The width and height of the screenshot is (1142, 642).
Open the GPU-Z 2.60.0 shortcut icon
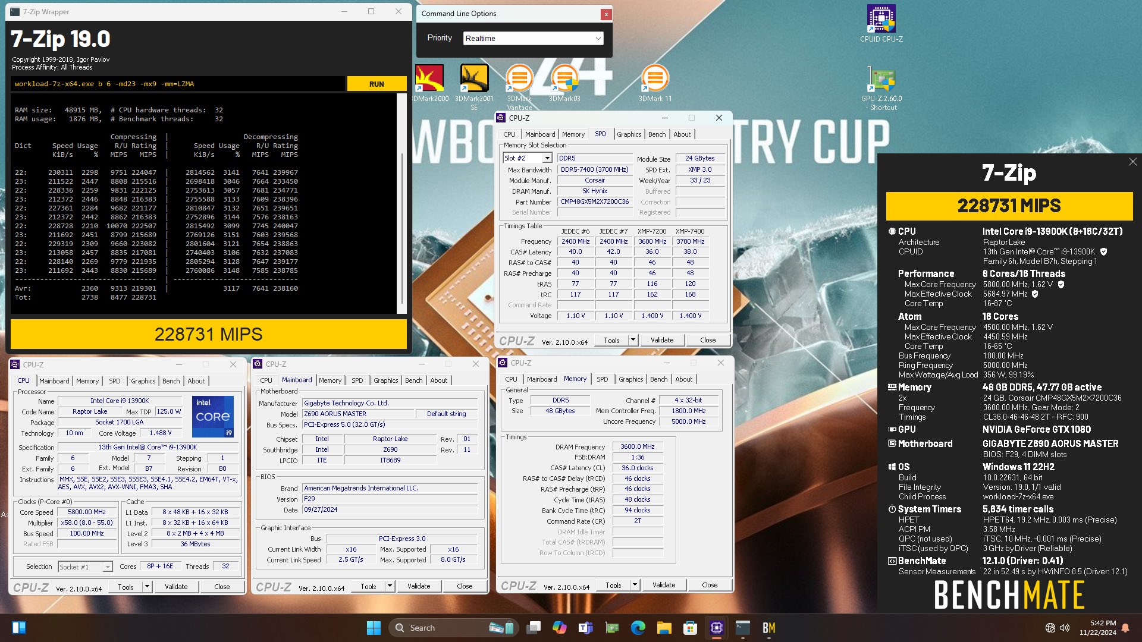click(x=881, y=88)
